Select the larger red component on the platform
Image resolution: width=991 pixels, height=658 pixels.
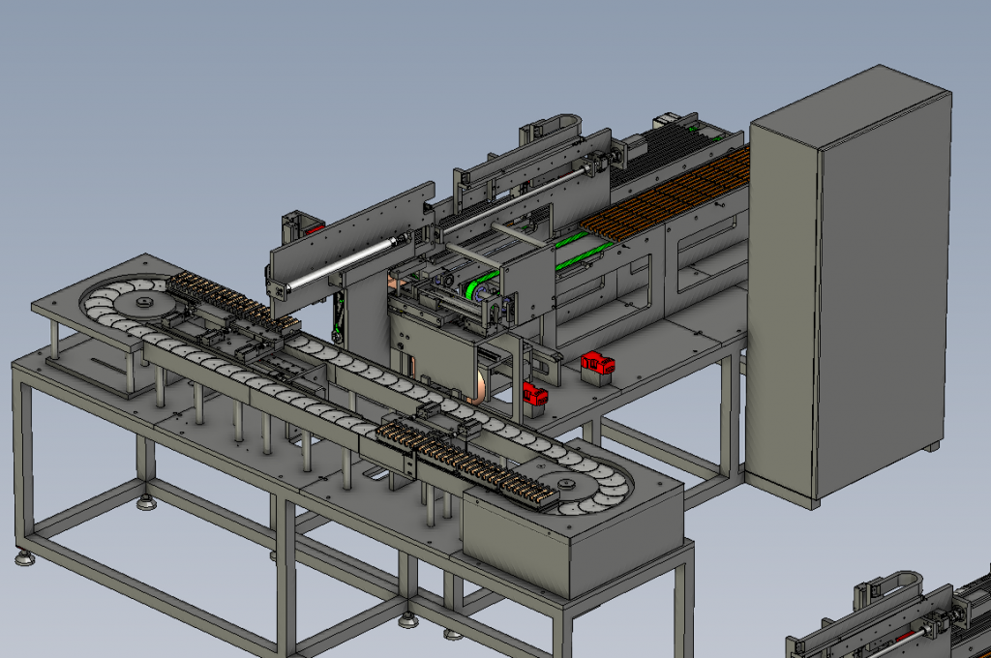coord(598,363)
